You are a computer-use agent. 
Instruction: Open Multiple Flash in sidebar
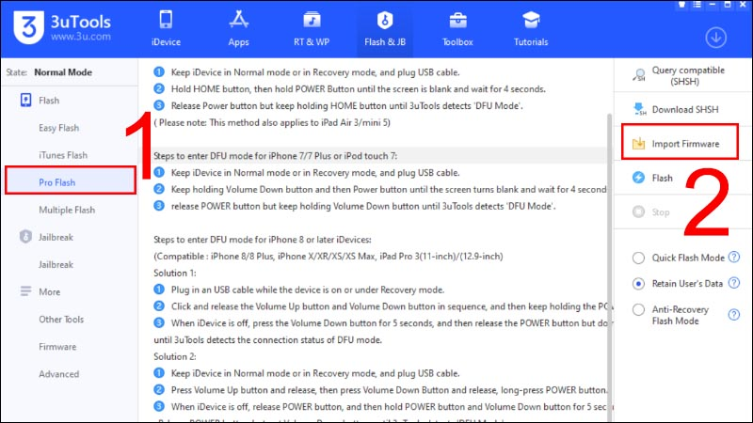[x=67, y=210]
